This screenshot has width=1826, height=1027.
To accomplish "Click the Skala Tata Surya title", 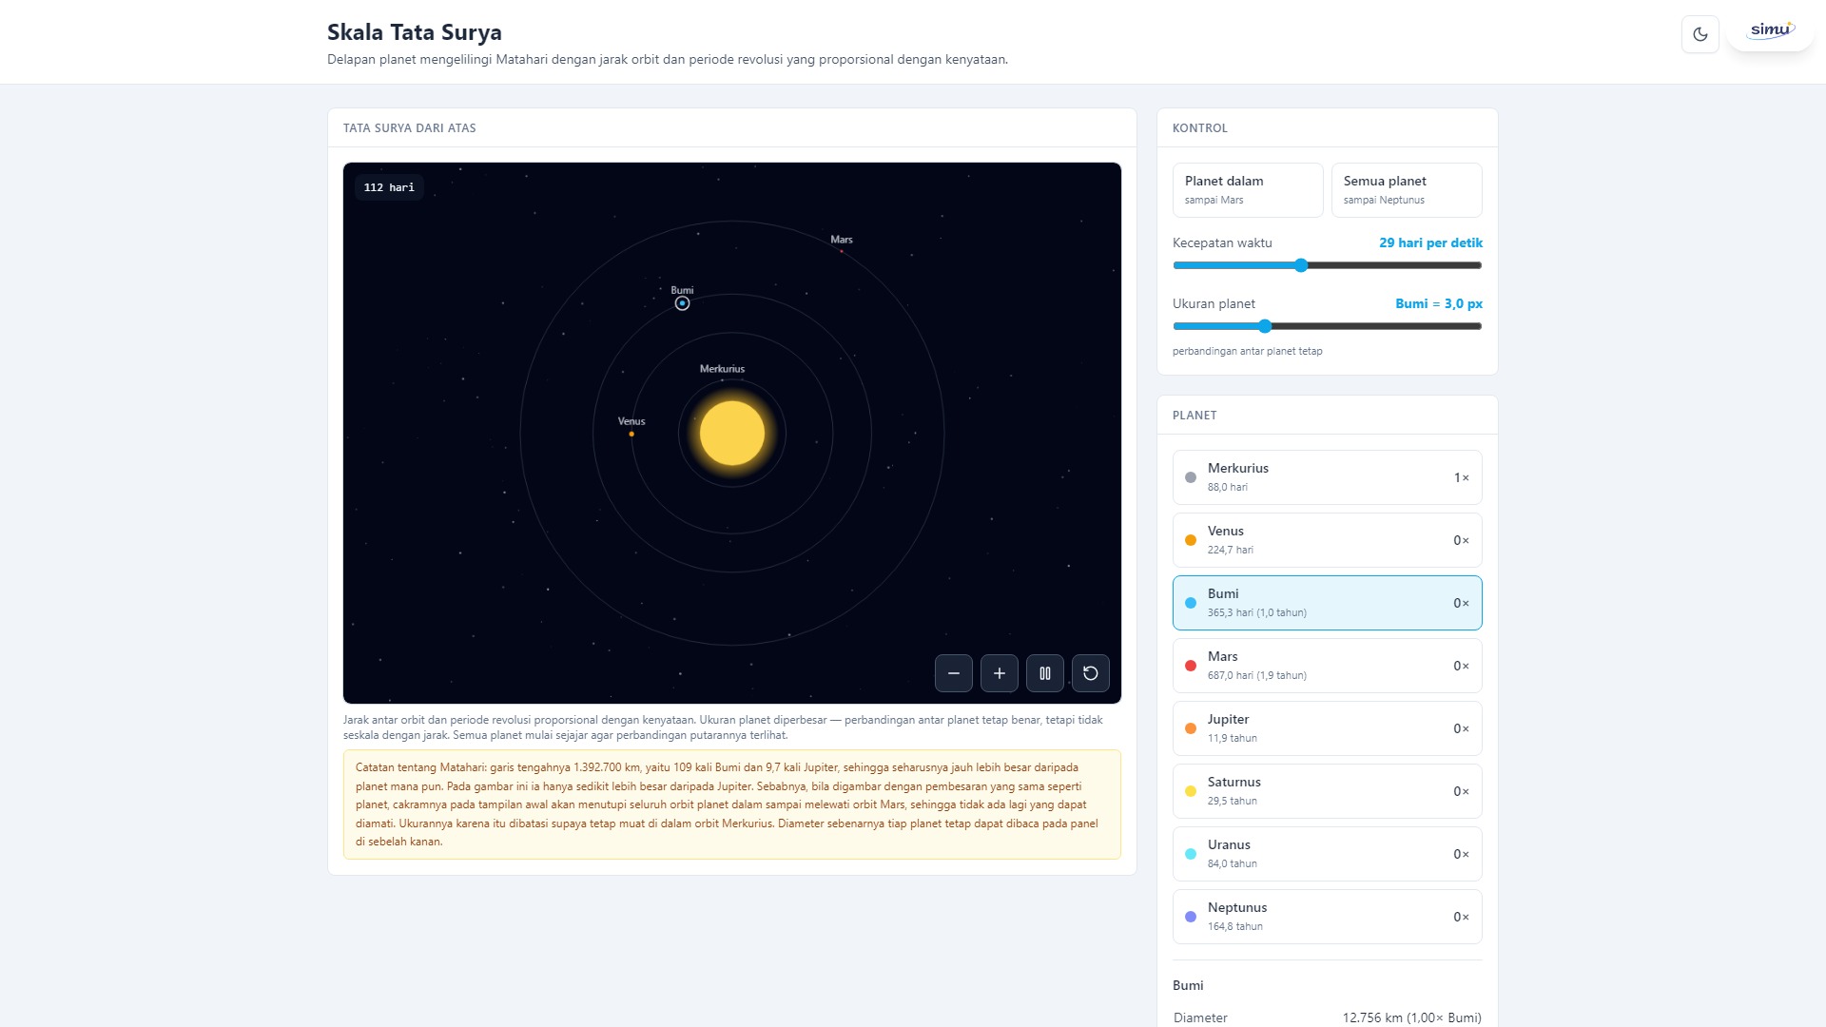I will [414, 32].
